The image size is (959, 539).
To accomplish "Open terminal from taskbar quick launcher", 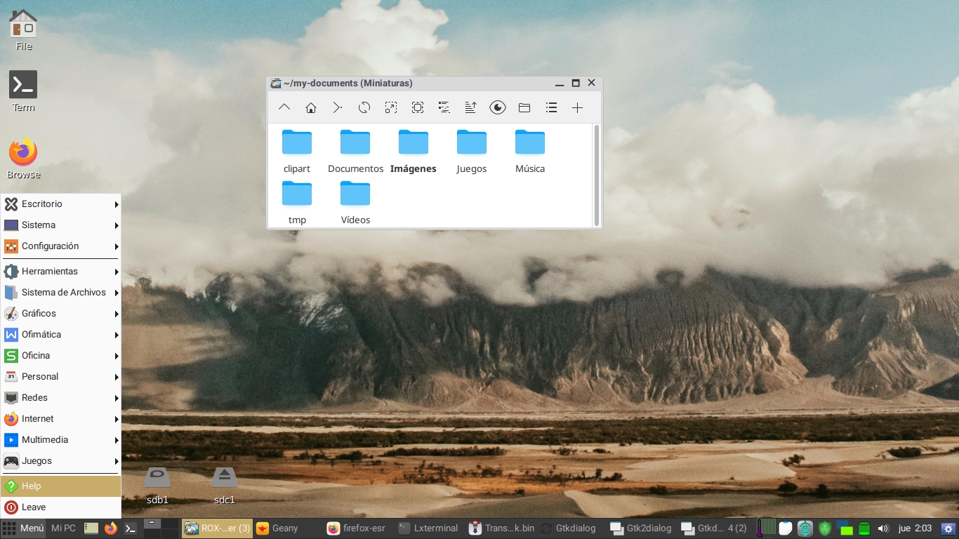I will tap(131, 528).
